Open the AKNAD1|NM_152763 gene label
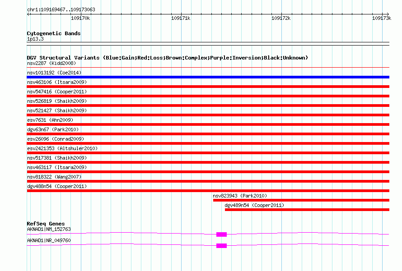402x271 pixels. click(49, 229)
